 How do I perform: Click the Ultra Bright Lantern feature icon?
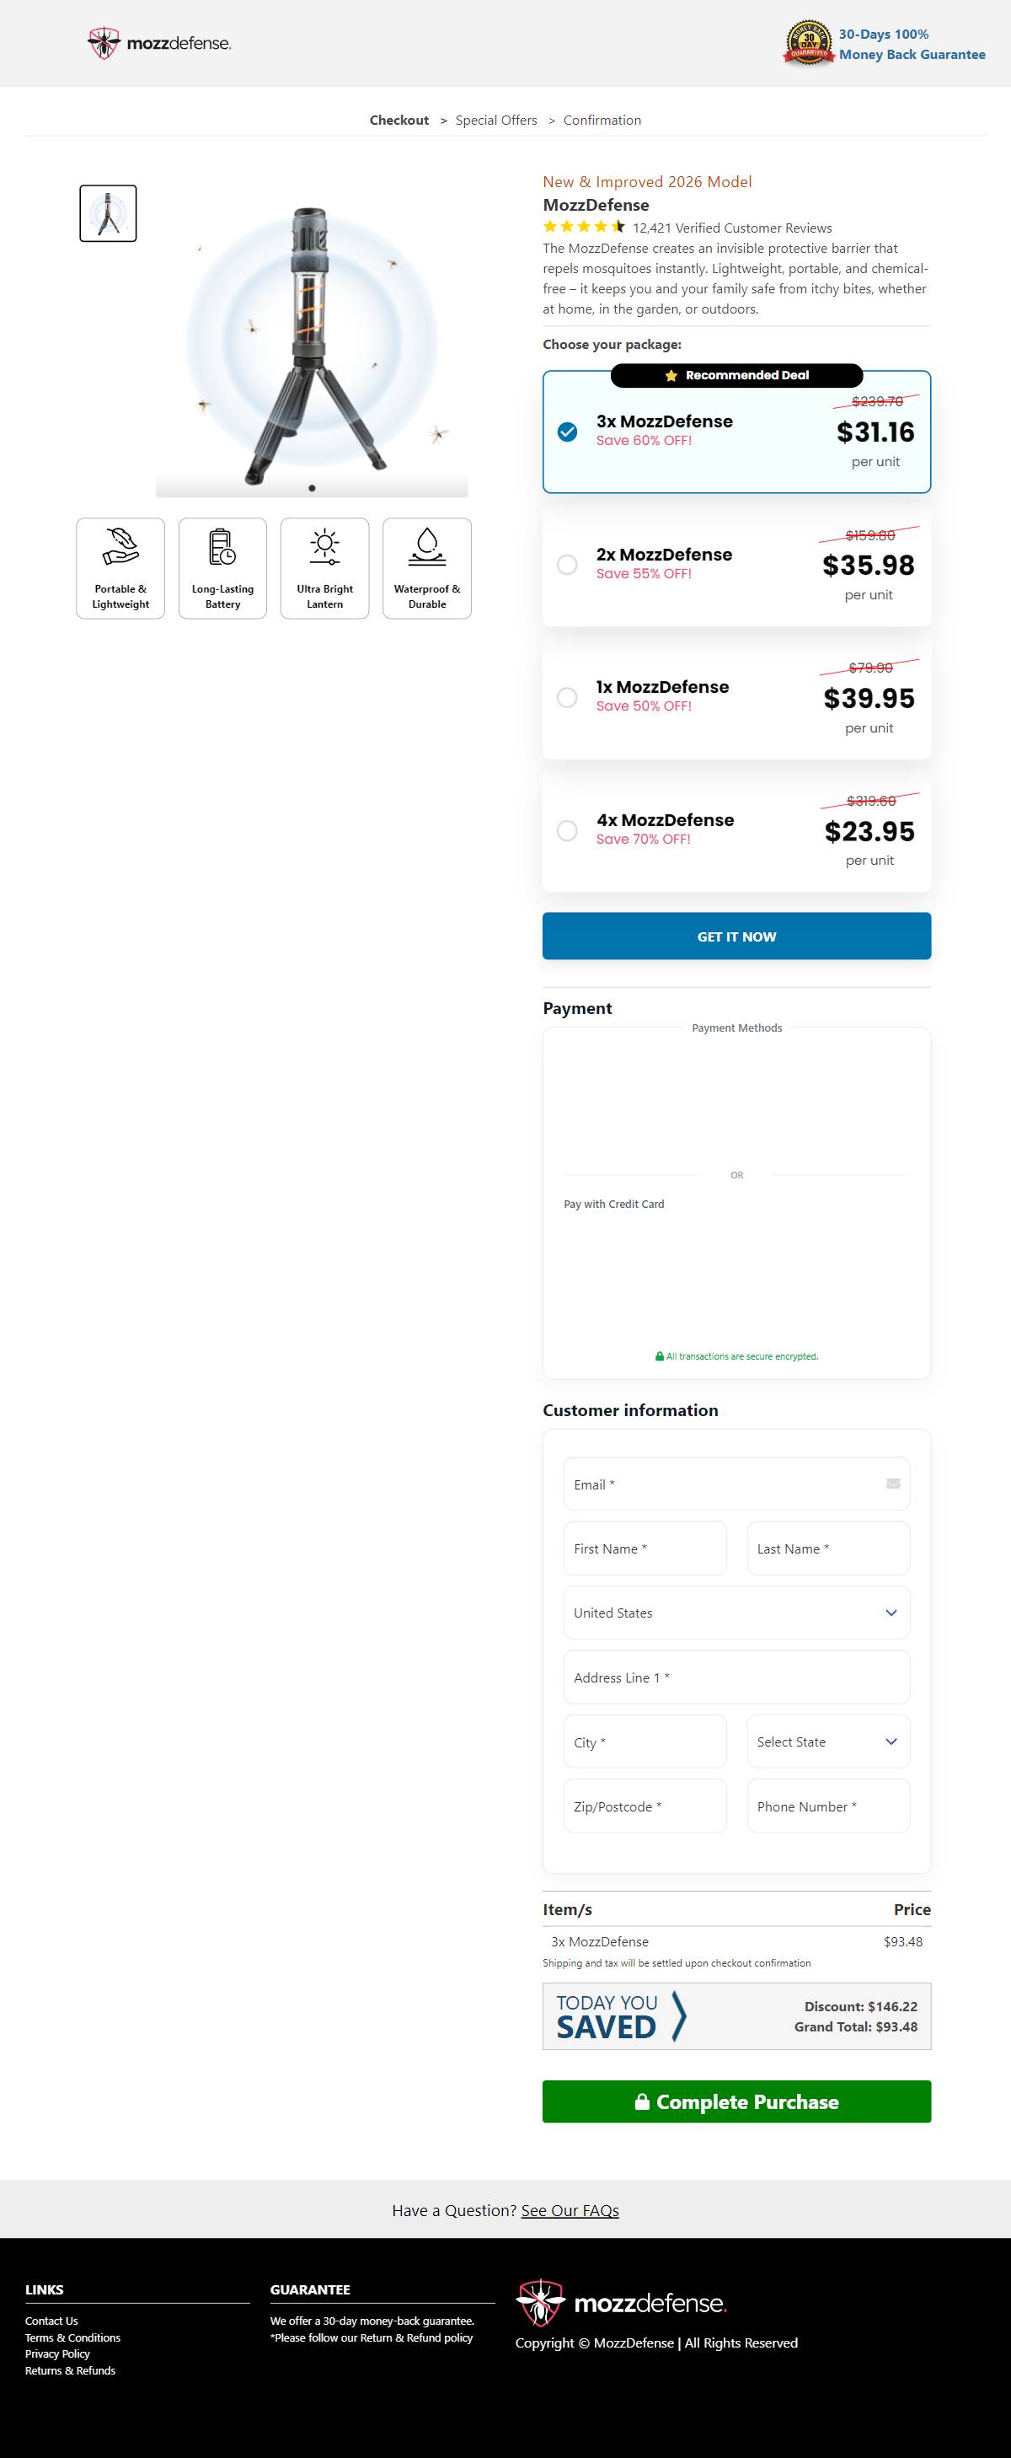324,548
